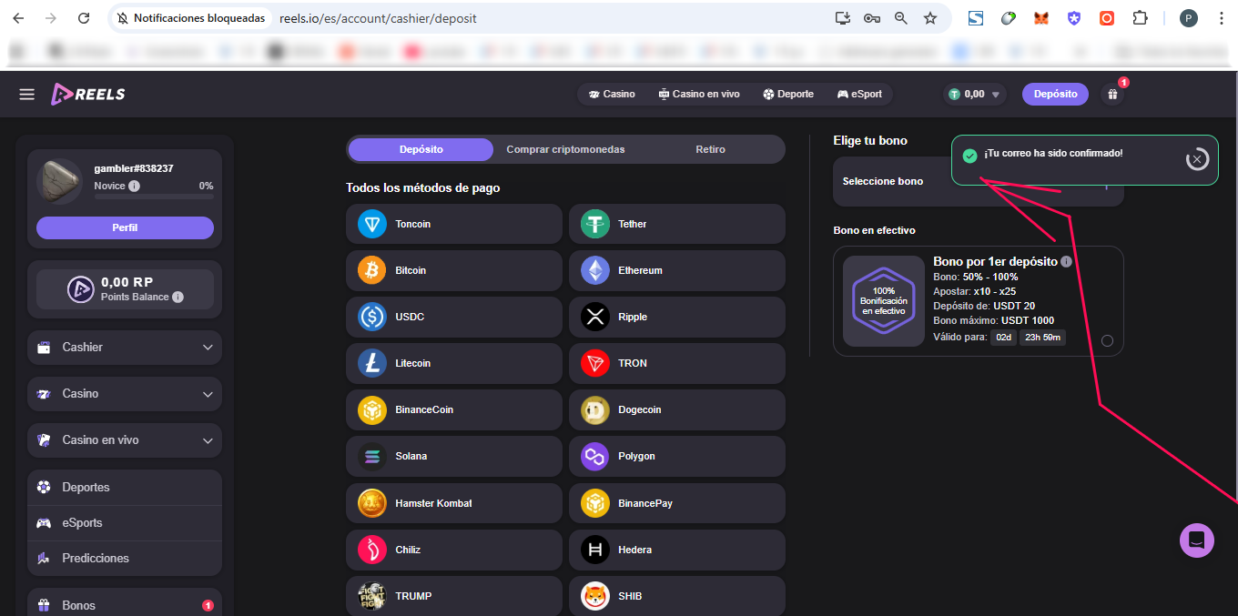Click the Reels logo
This screenshot has width=1238, height=616.
point(88,94)
